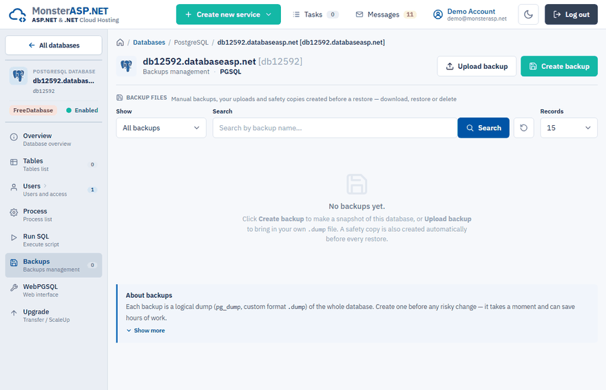Expand Show more in About backups

click(x=146, y=331)
